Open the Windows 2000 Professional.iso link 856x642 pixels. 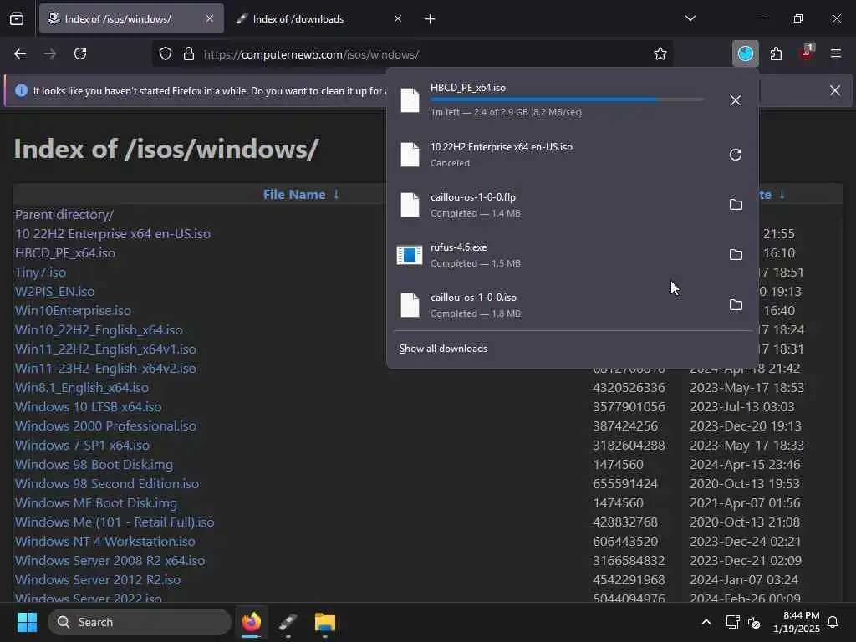[x=105, y=425]
